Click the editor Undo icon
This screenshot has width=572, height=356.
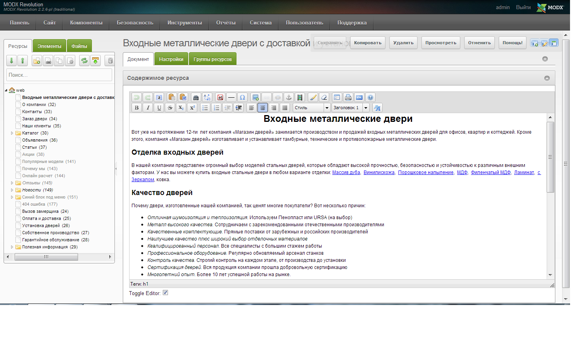point(137,97)
